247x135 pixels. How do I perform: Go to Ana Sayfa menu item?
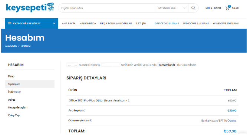[x=69, y=24]
